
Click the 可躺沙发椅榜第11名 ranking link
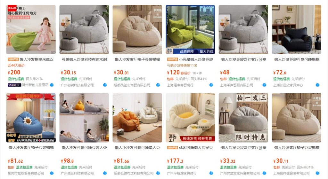[x=182, y=65]
